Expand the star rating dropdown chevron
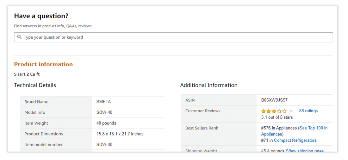Image resolution: width=348 pixels, height=160 pixels. pyautogui.click(x=291, y=111)
